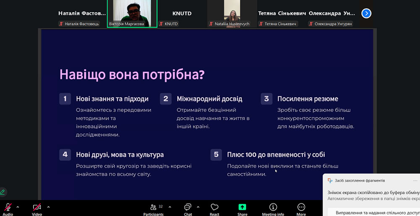Expand video options caret next to Video
Image resolution: width=420 pixels, height=216 pixels.
(48, 207)
